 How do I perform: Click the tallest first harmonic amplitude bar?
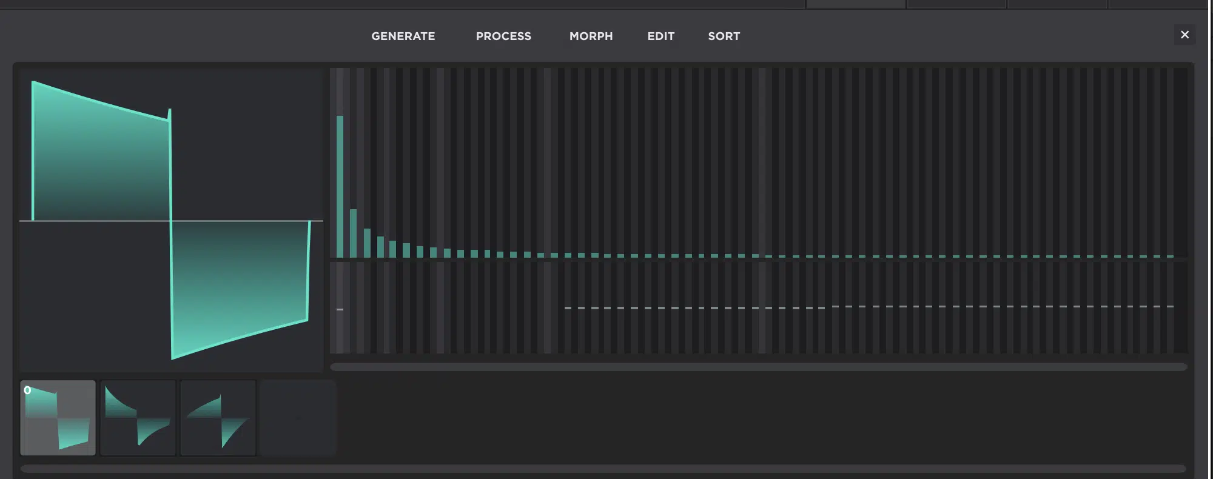[340, 187]
